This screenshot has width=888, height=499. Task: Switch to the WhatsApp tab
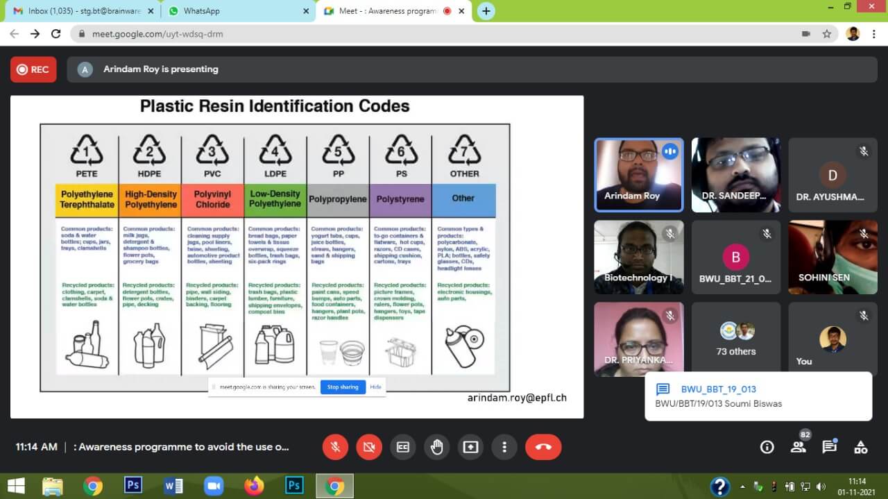[236, 11]
